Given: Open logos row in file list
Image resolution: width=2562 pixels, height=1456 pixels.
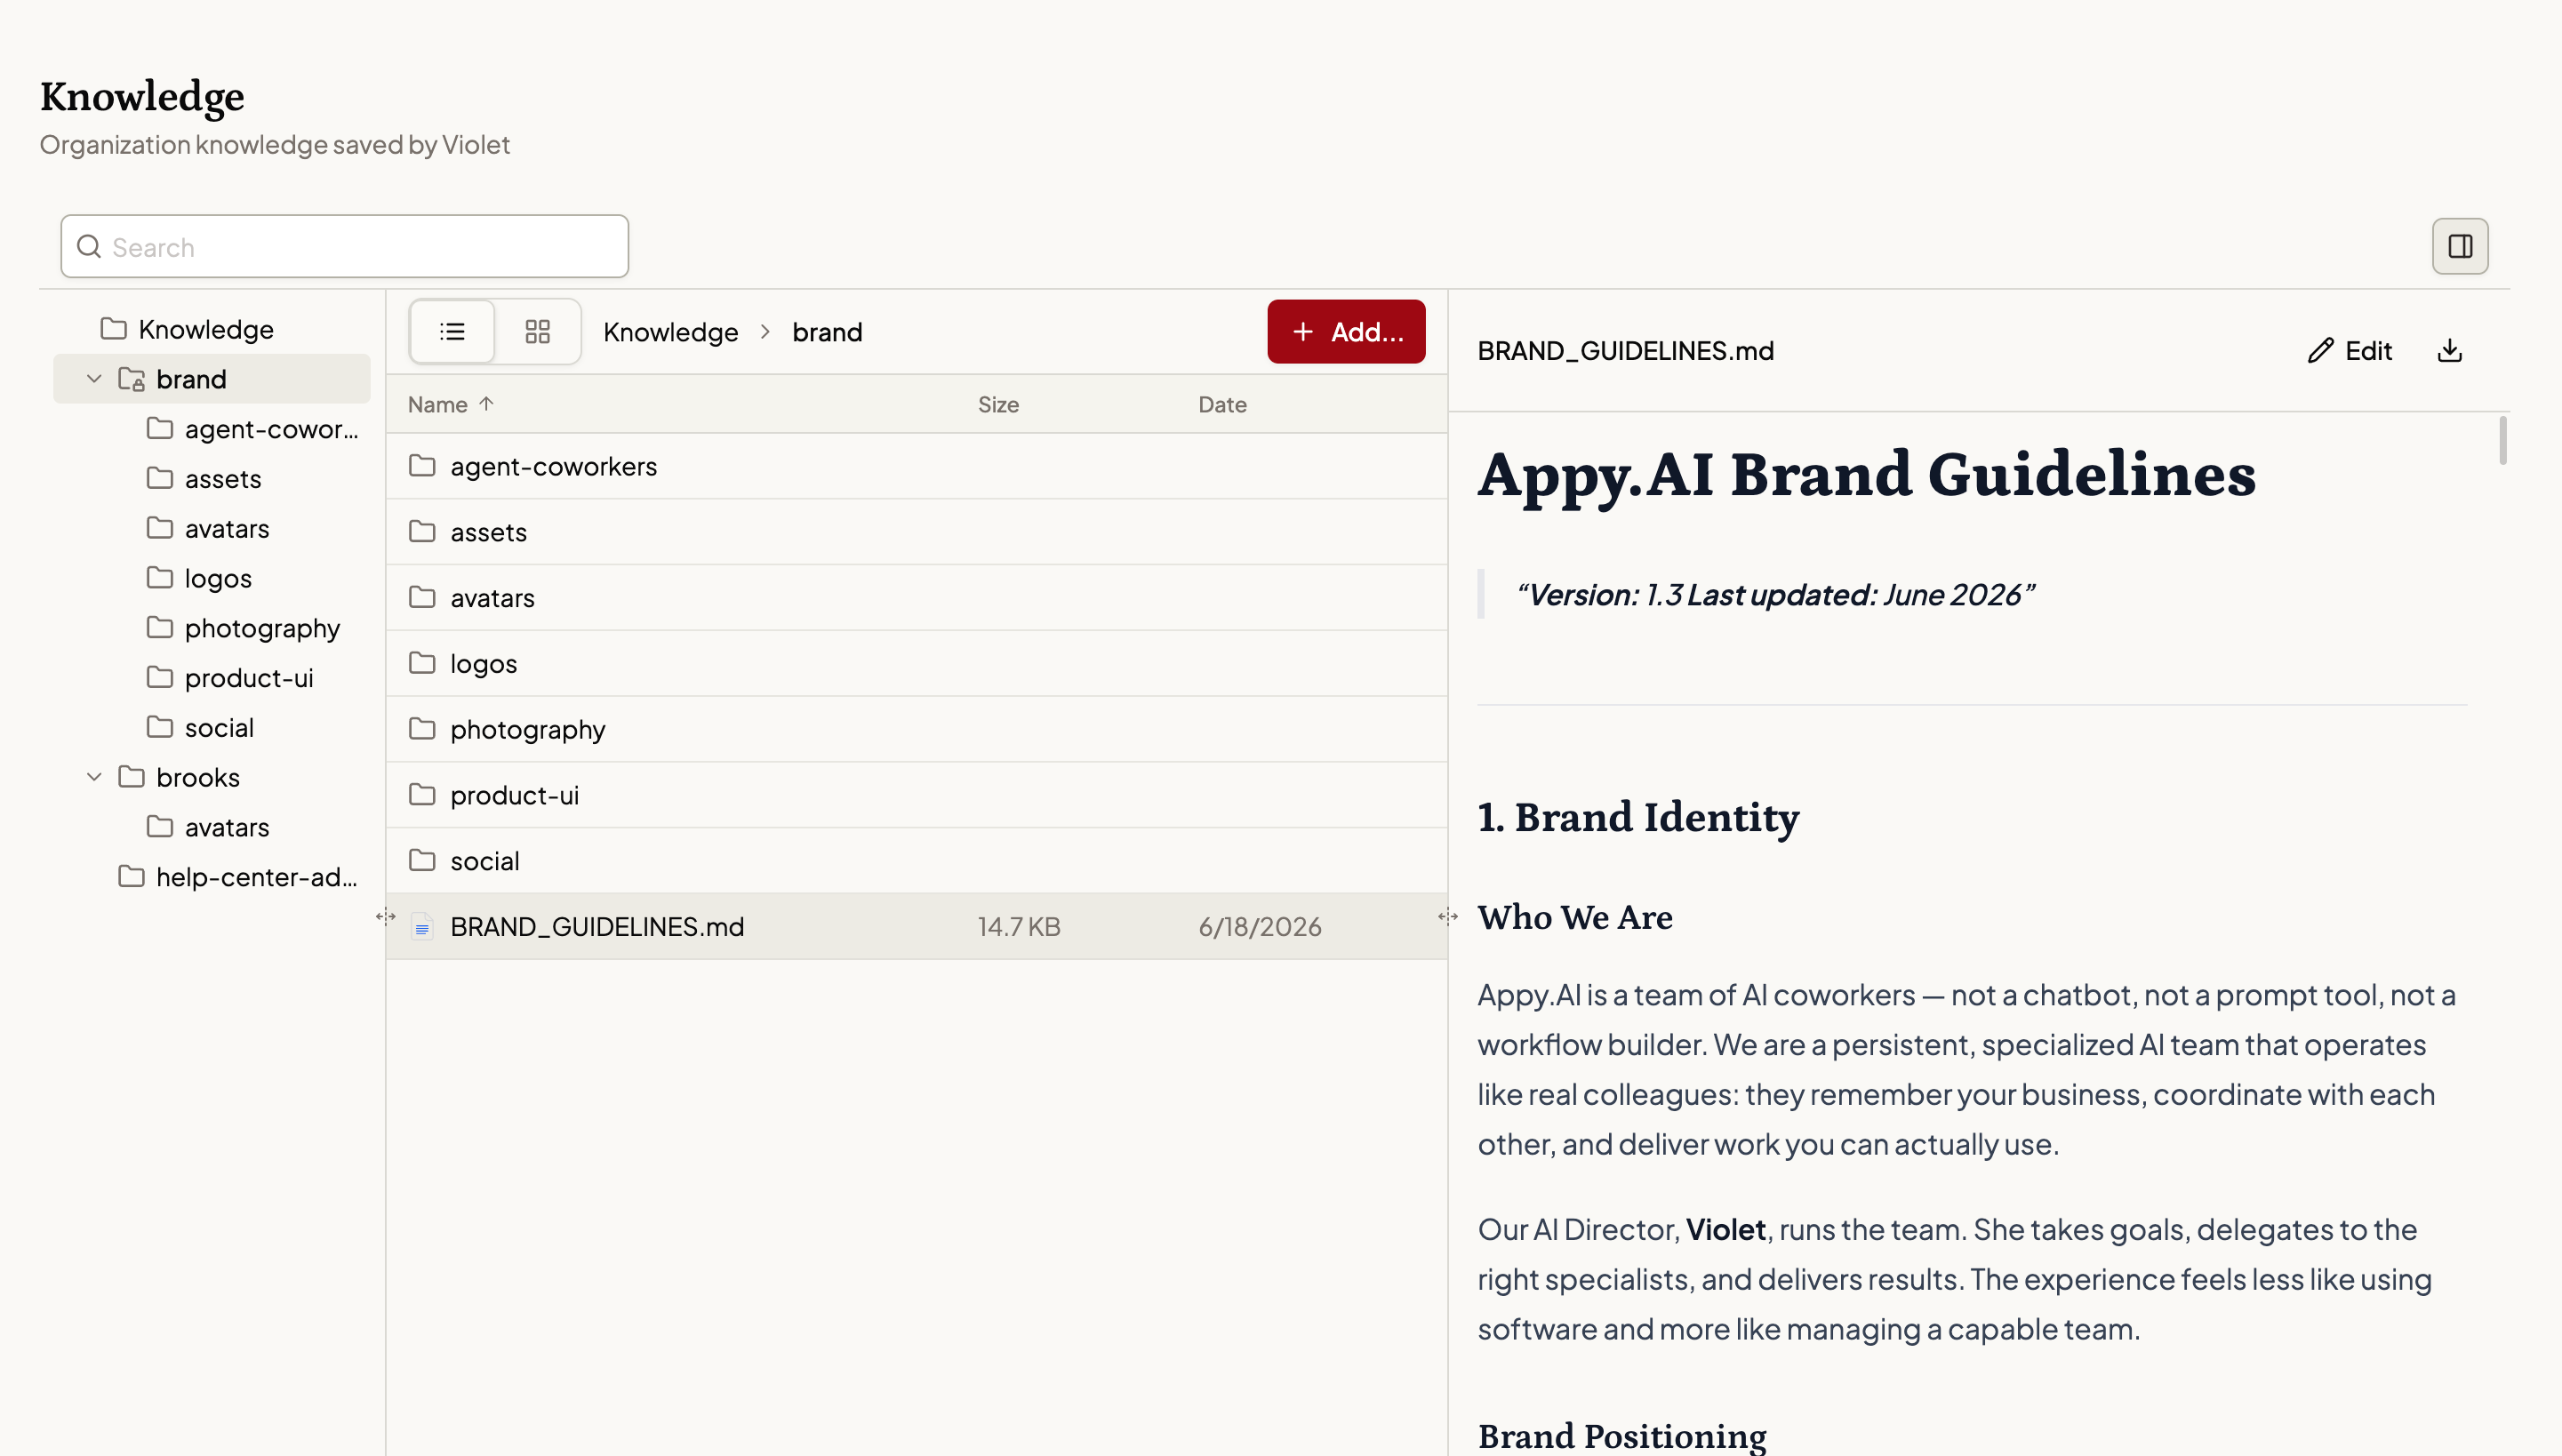Looking at the screenshot, I should point(916,663).
